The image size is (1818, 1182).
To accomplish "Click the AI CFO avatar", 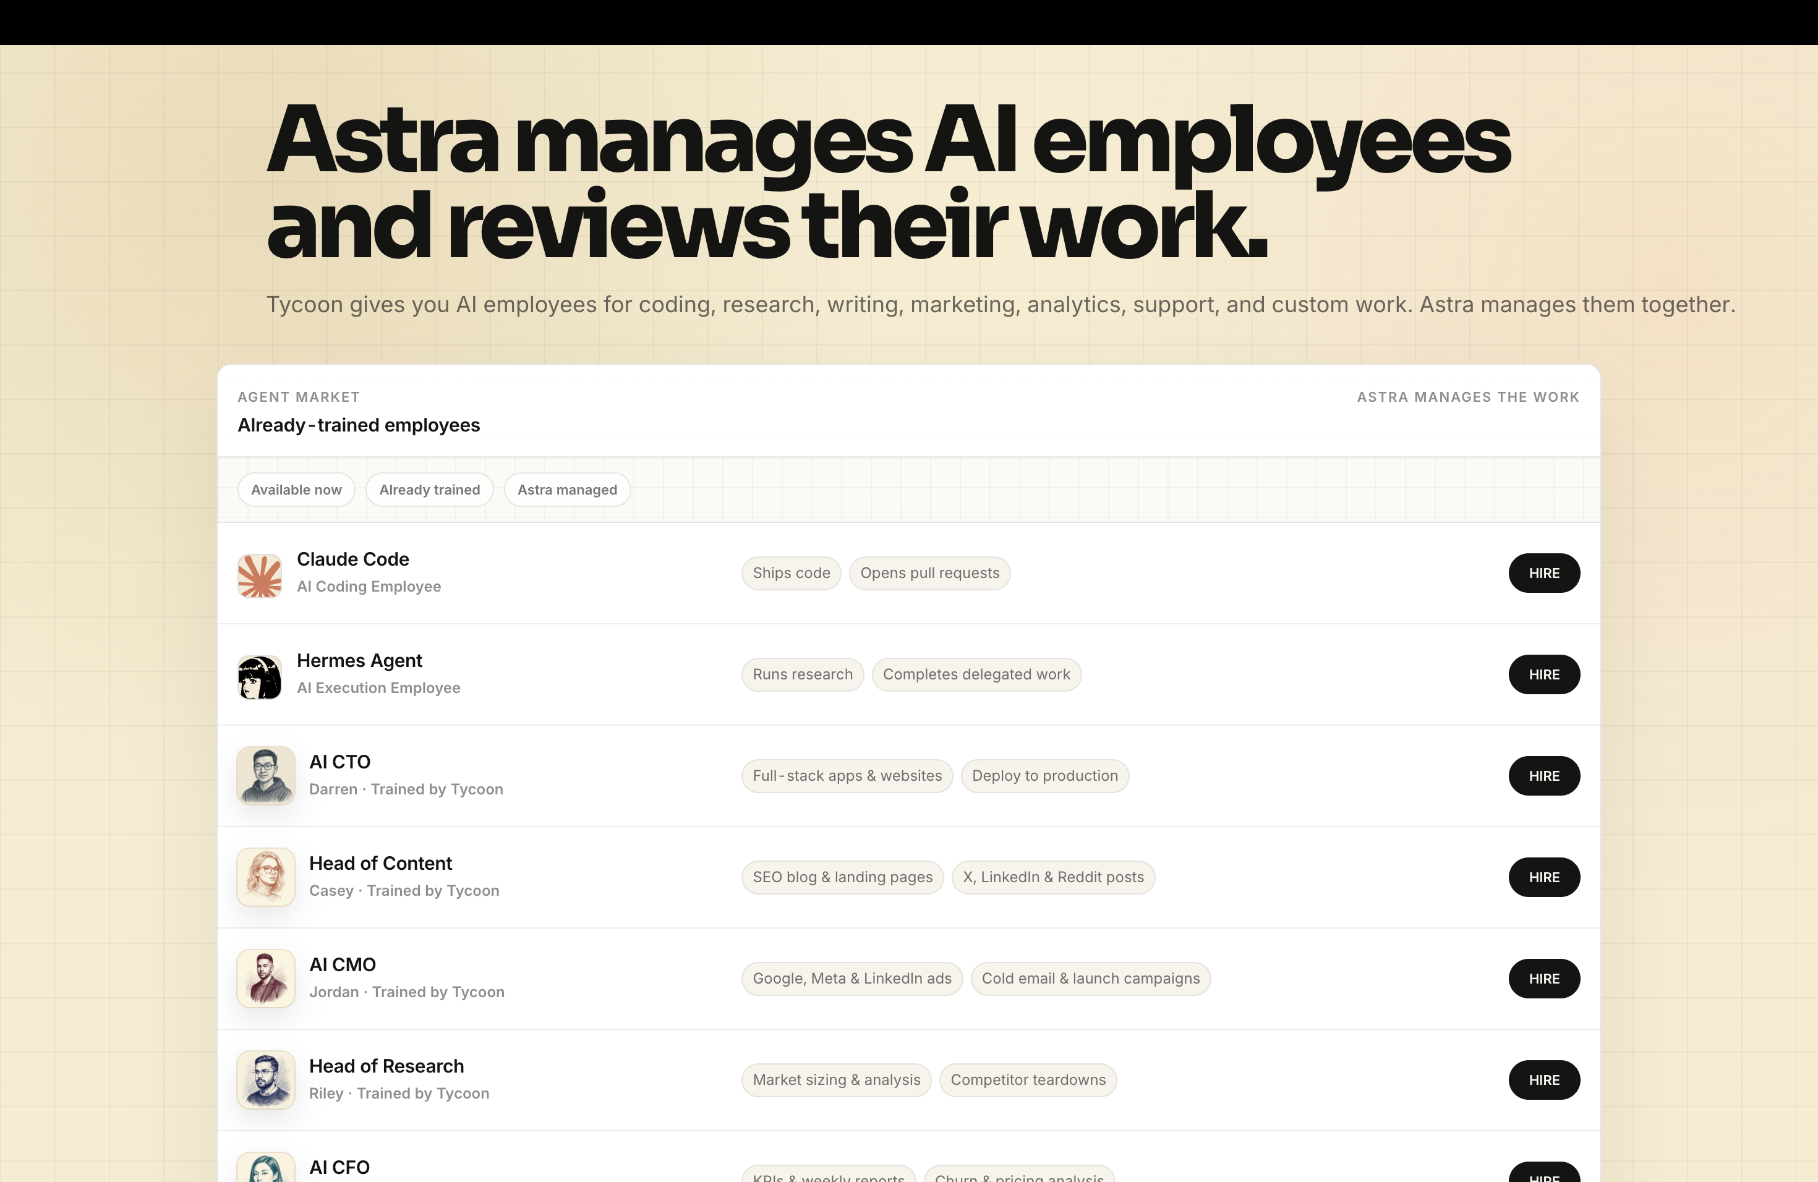I will coord(266,1168).
